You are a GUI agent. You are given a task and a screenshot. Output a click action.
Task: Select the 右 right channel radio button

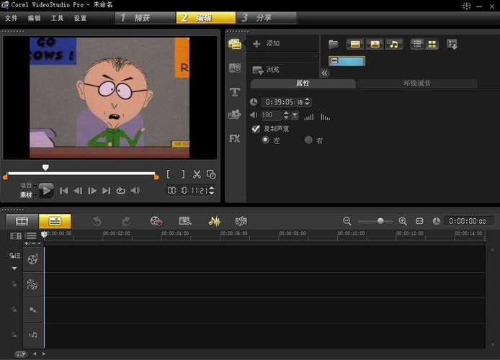[308, 140]
